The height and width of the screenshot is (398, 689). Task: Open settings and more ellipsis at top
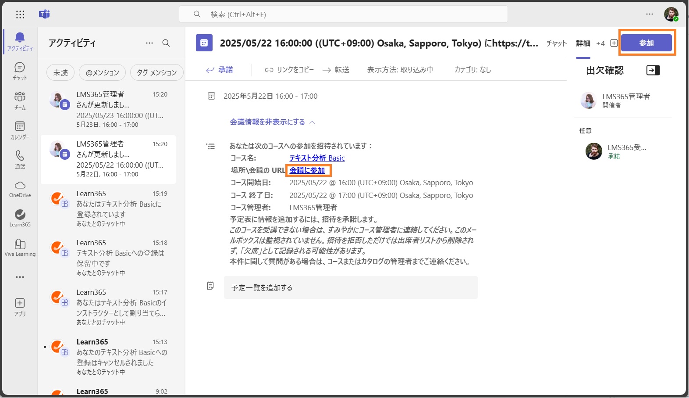[650, 14]
